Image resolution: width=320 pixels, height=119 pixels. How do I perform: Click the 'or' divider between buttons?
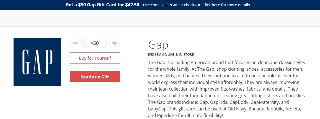[95, 67]
